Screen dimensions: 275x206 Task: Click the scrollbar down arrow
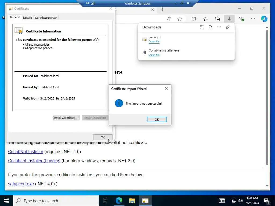[x=267, y=186]
